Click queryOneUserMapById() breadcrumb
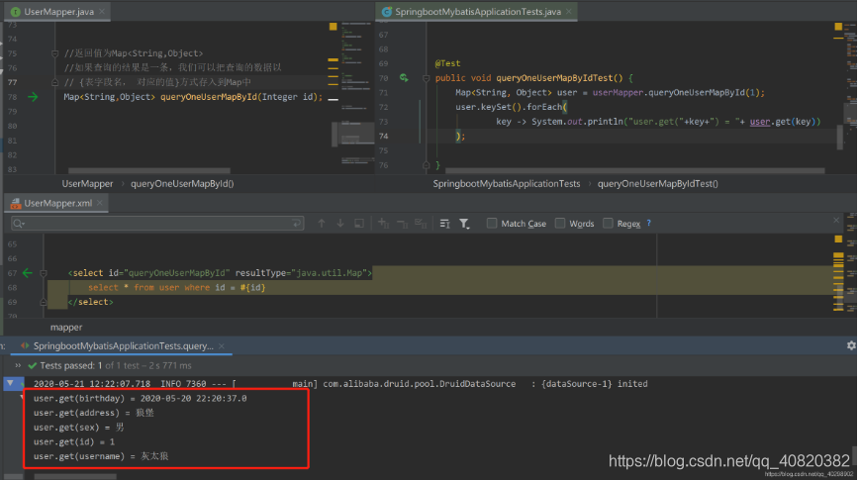 182,184
